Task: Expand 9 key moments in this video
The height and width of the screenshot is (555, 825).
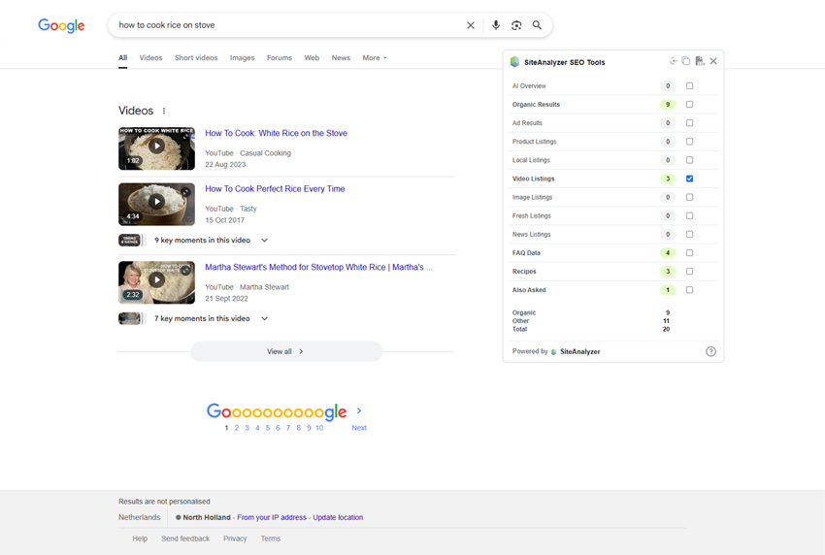Action: 264,241
